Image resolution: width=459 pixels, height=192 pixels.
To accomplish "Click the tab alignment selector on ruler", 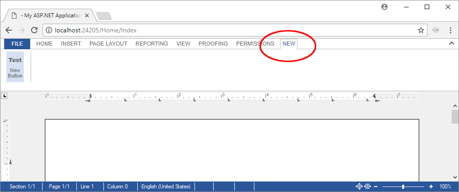I will click(x=5, y=96).
